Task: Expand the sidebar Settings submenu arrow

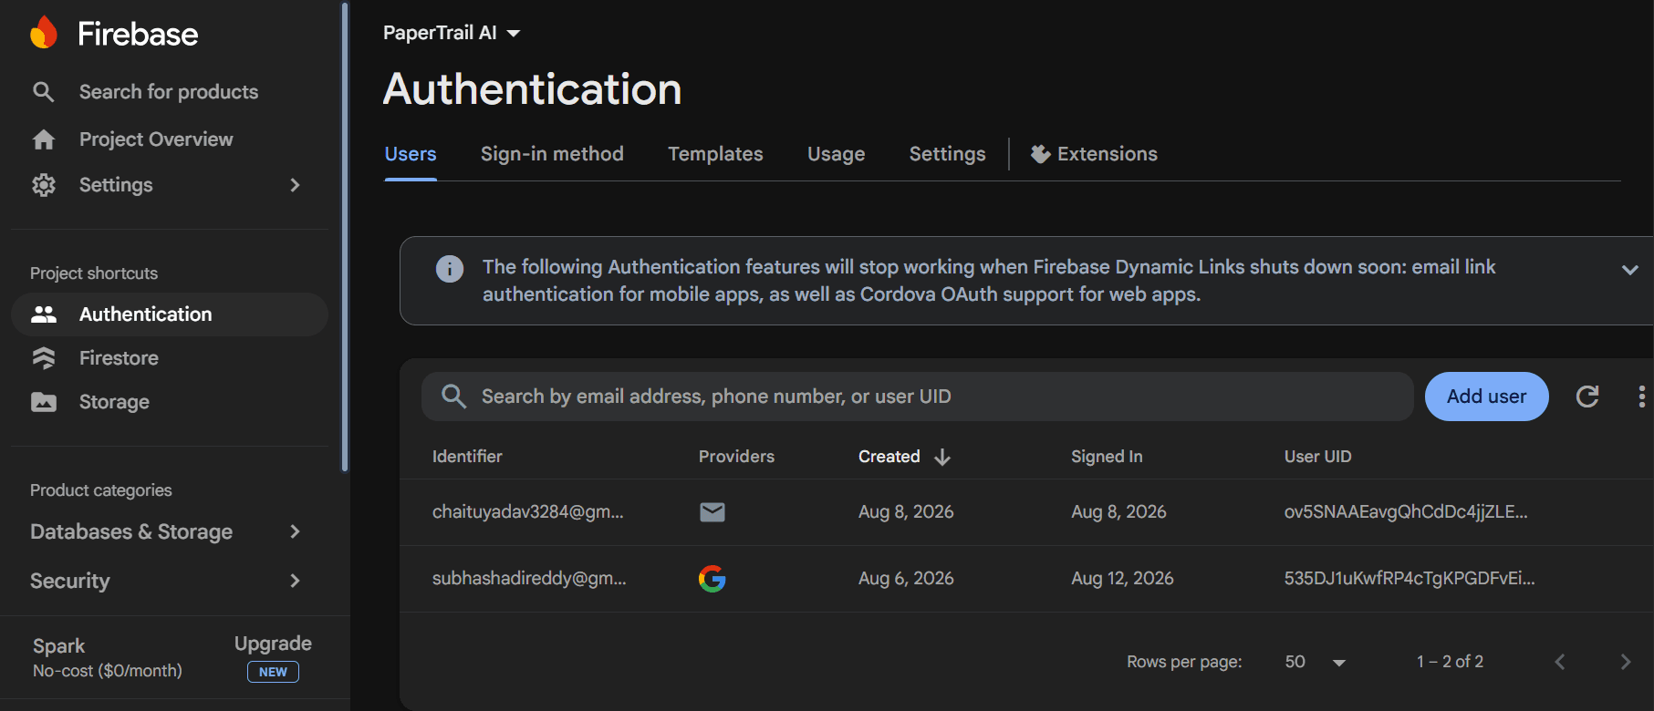Action: [295, 185]
